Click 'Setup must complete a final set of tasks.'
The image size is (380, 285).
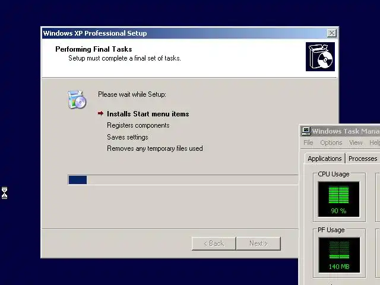point(125,58)
